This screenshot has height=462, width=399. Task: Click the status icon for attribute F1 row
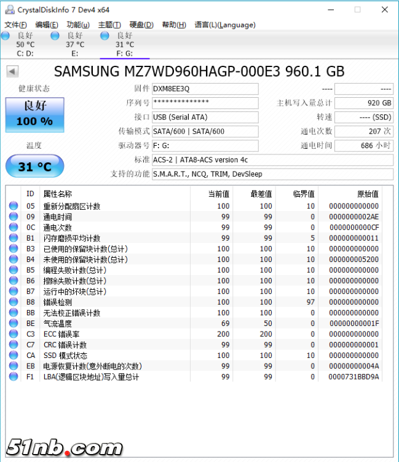[14, 376]
